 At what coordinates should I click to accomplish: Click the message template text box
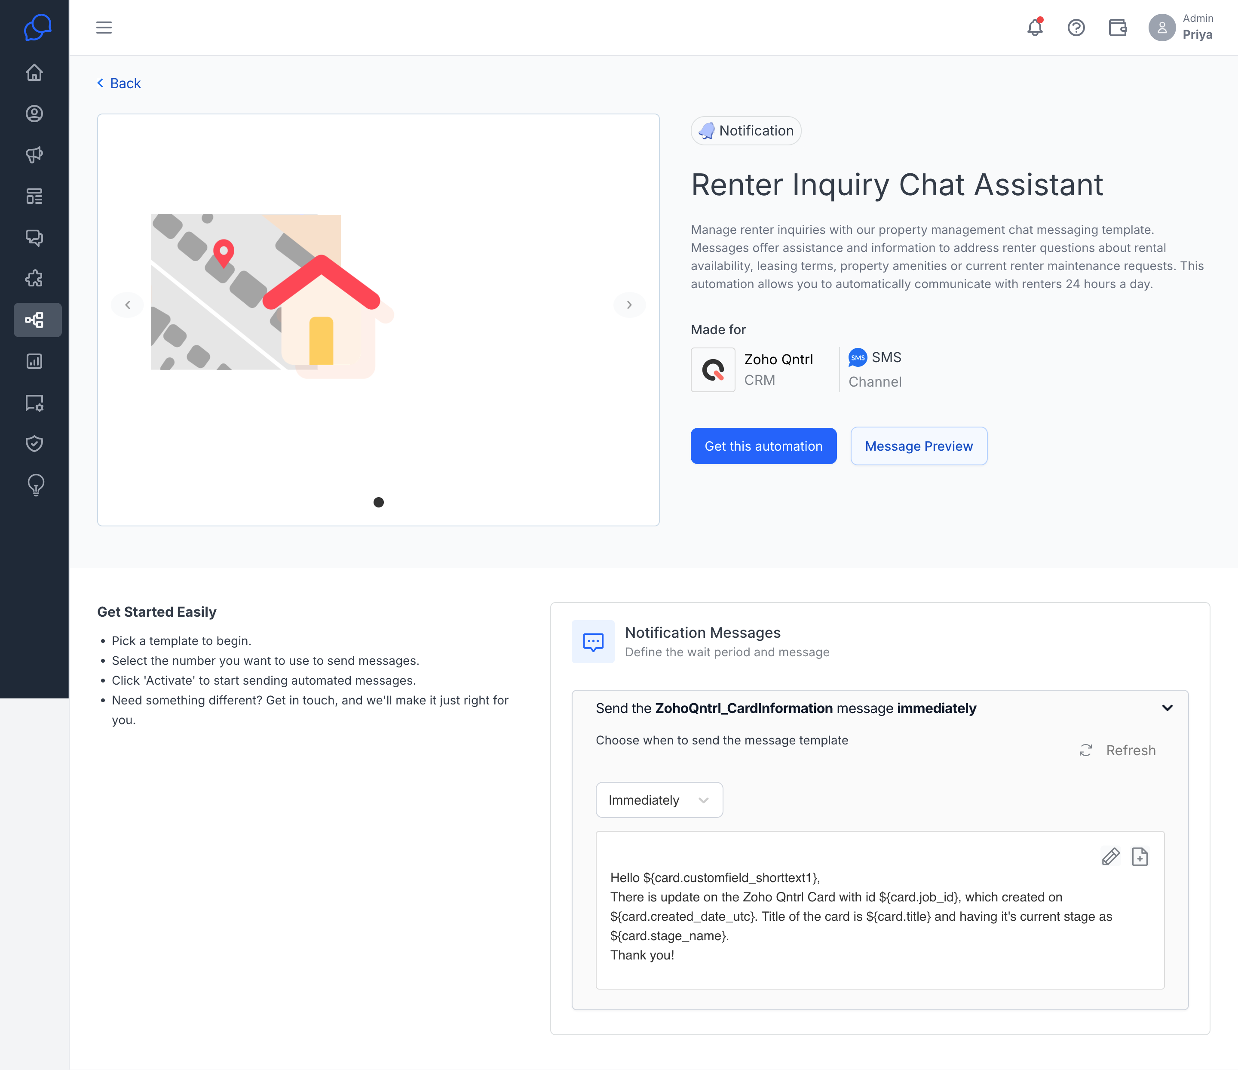pyautogui.click(x=879, y=910)
